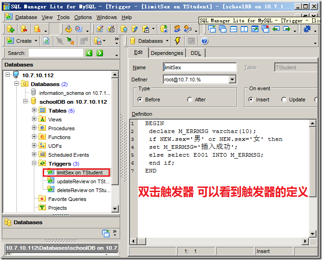Click the trigger Name input field
The image size is (322, 260).
tap(200, 67)
